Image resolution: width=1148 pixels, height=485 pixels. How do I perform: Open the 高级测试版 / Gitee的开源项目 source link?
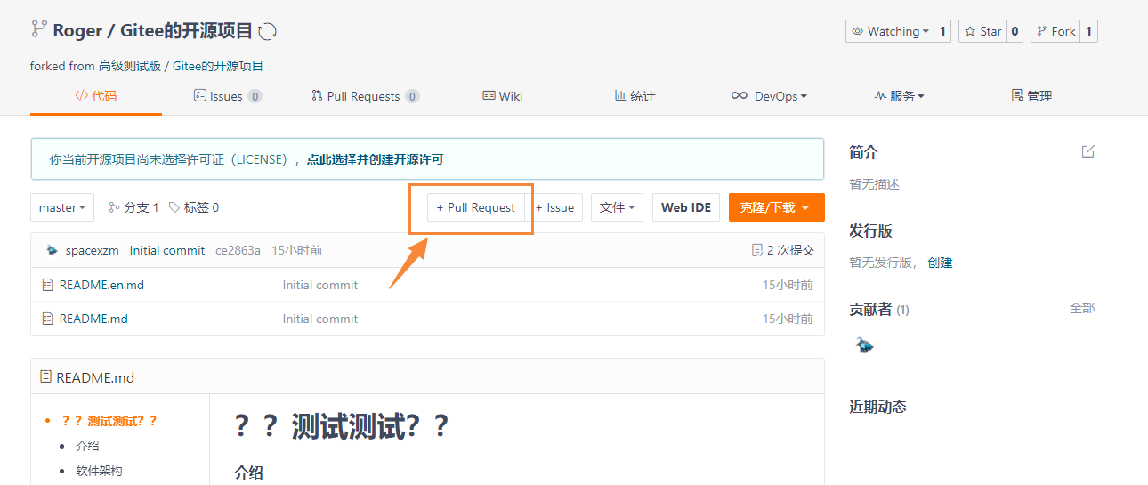pos(181,66)
